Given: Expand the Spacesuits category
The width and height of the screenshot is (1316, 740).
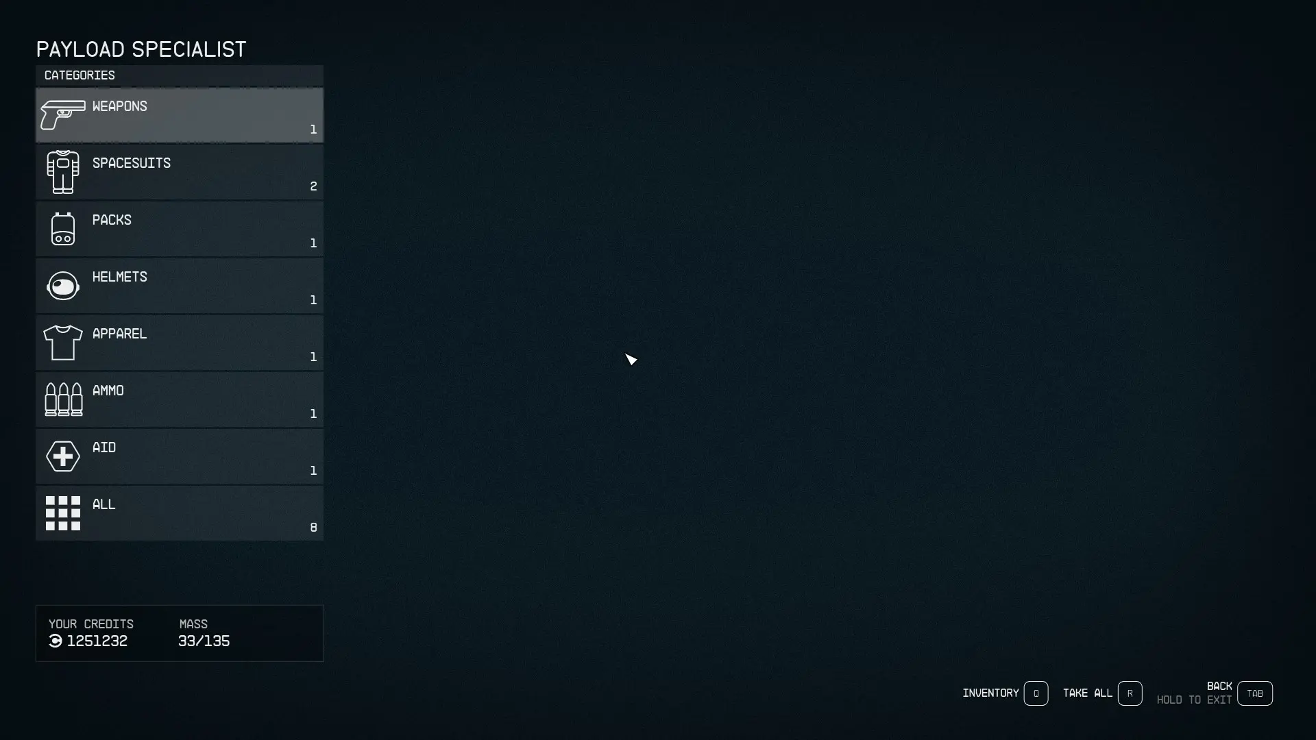Looking at the screenshot, I should 179,172.
